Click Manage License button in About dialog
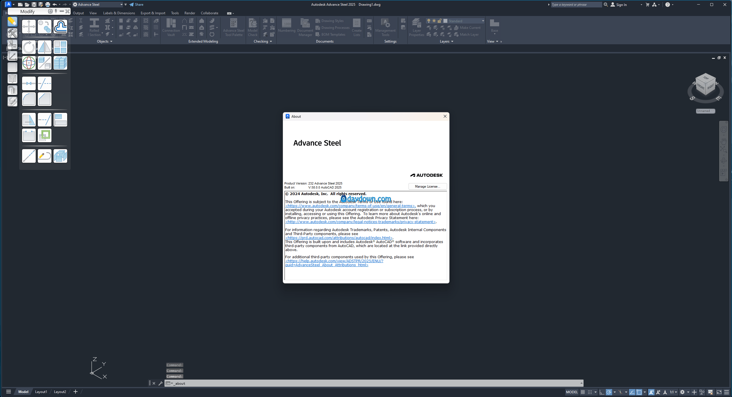This screenshot has width=732, height=397. pyautogui.click(x=427, y=187)
